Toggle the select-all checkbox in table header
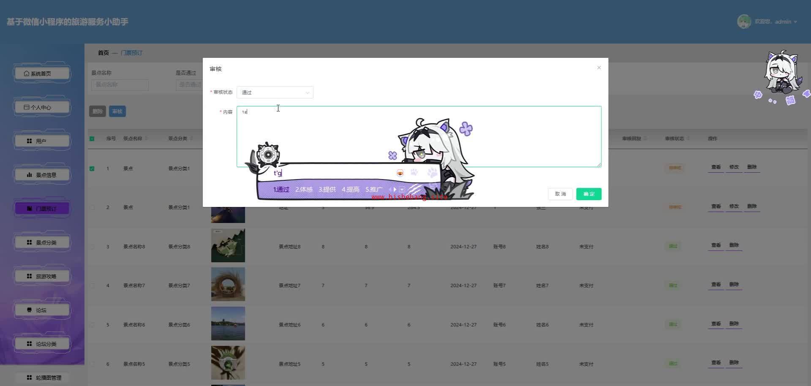The width and height of the screenshot is (811, 386). click(92, 139)
